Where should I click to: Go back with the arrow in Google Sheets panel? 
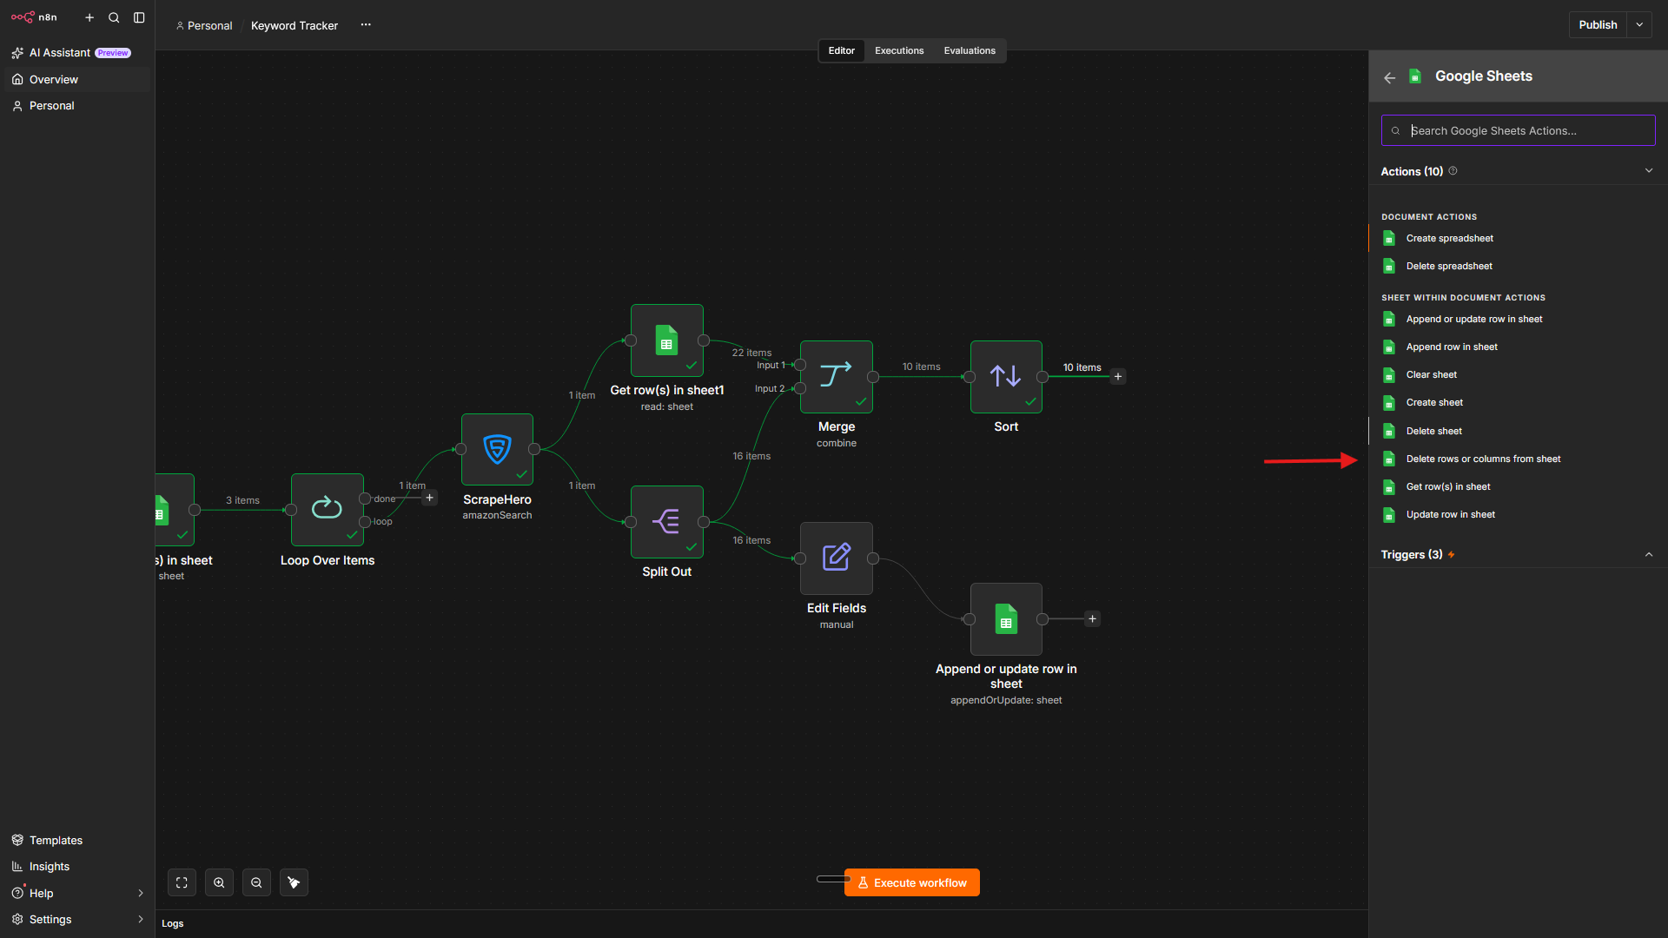(x=1390, y=77)
